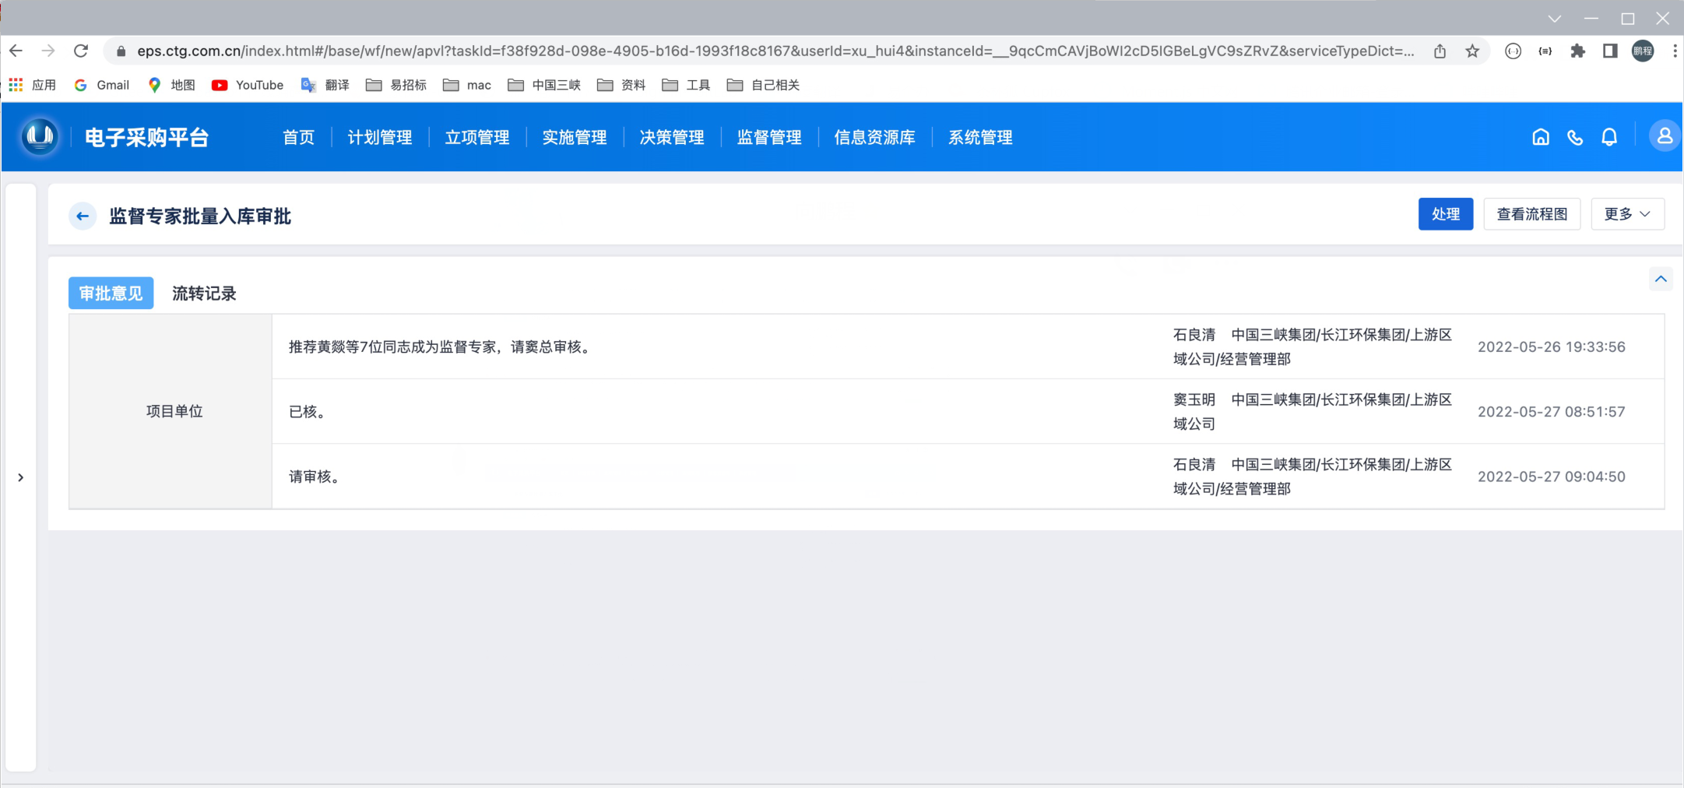
Task: Open 决策管理 menu
Action: click(672, 138)
